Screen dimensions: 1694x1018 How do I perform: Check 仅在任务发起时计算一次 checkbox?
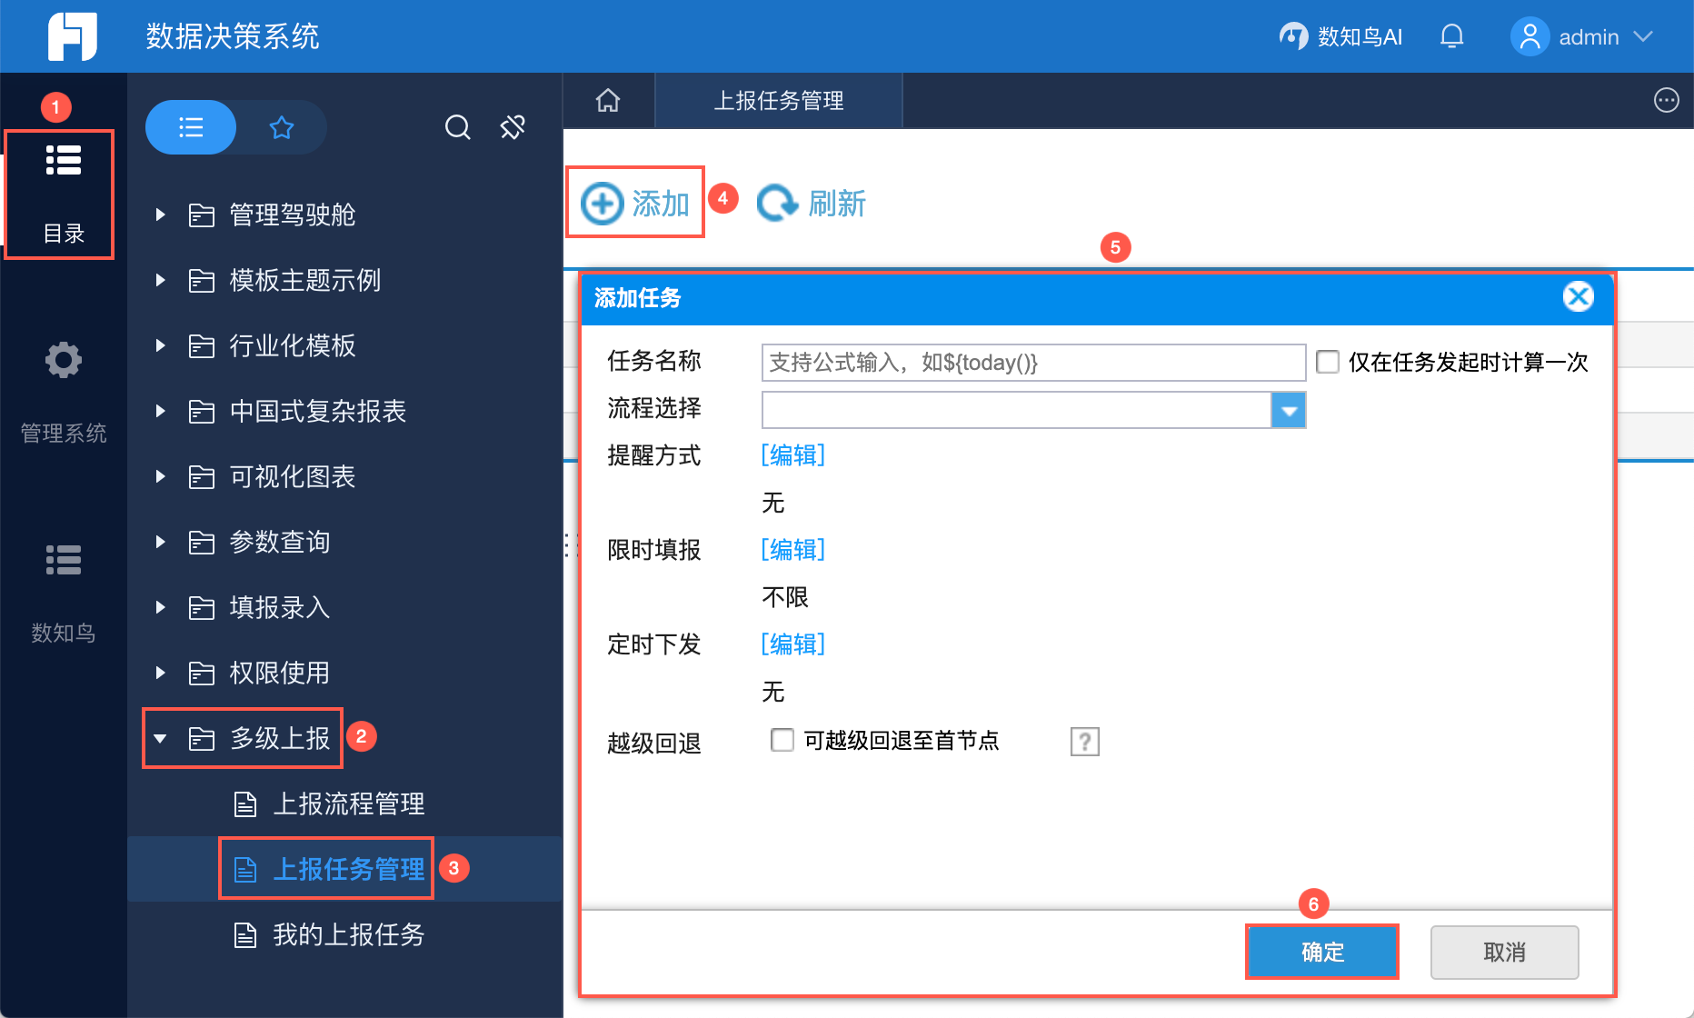coord(1328,362)
